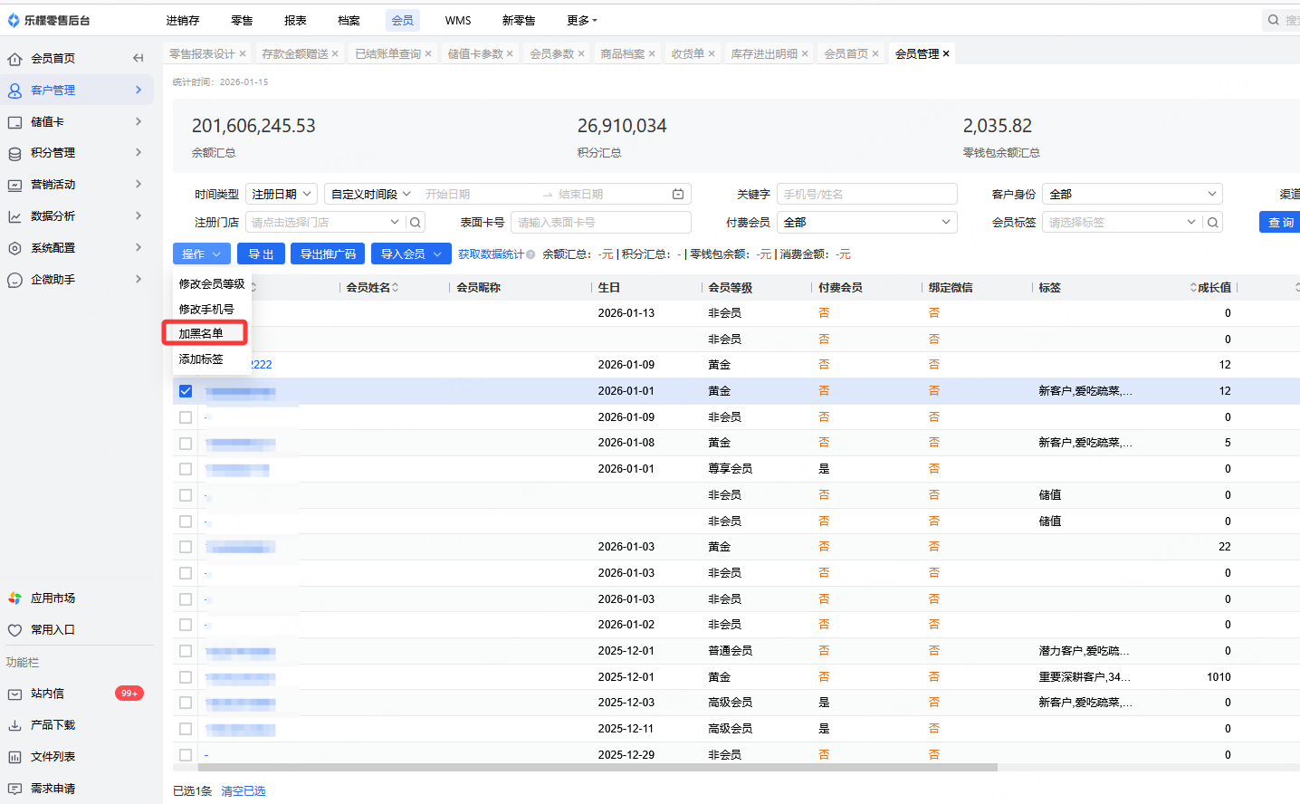The image size is (1300, 804).
Task: Open the 注册日期 time type dropdown
Action: pos(282,195)
